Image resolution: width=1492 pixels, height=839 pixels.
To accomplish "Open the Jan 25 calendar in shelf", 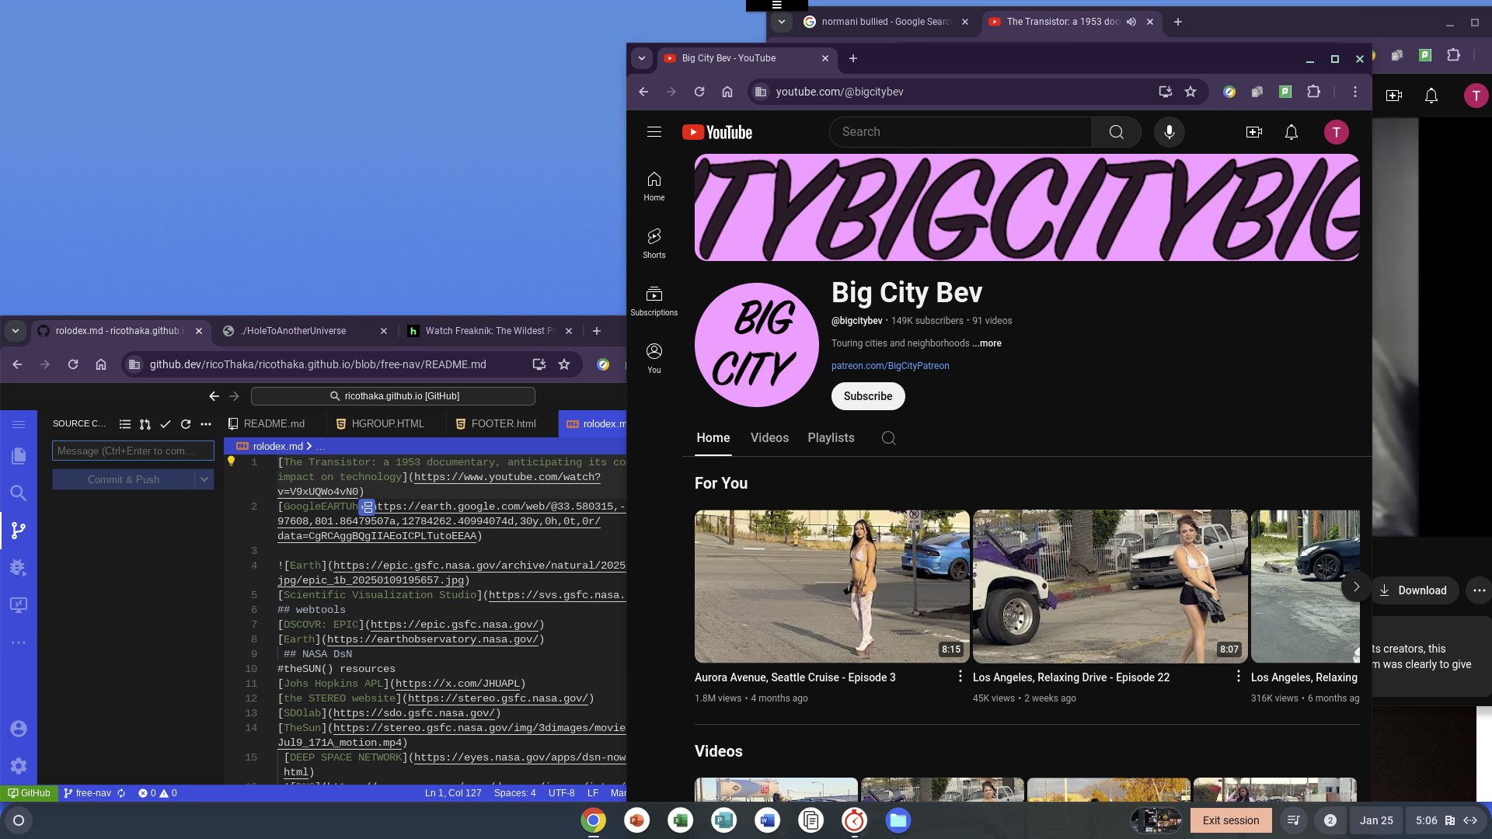I will (1375, 820).
